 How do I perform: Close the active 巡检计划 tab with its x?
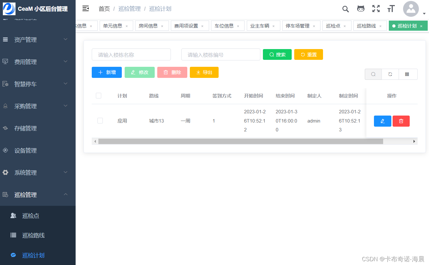point(421,26)
